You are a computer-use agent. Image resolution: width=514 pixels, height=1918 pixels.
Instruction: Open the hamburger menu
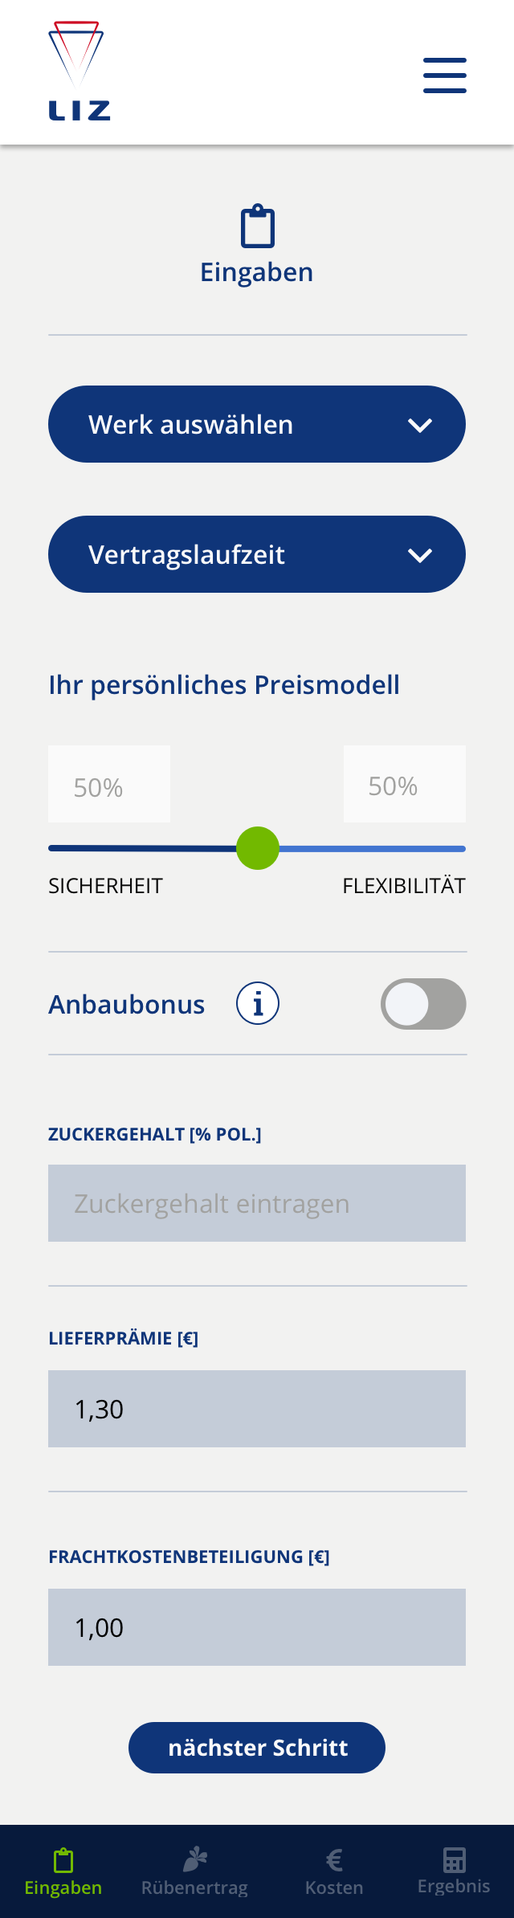coord(445,75)
